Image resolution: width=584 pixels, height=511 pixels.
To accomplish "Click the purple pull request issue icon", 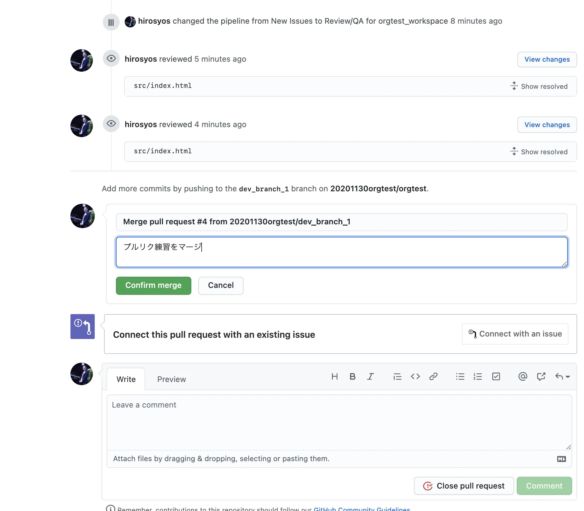I will click(x=83, y=327).
